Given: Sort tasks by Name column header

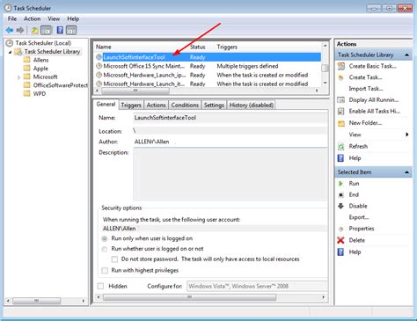Looking at the screenshot, I should click(104, 47).
